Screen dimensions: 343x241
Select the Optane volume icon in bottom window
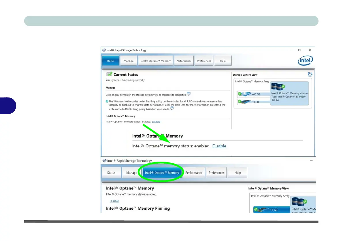pos(299,202)
